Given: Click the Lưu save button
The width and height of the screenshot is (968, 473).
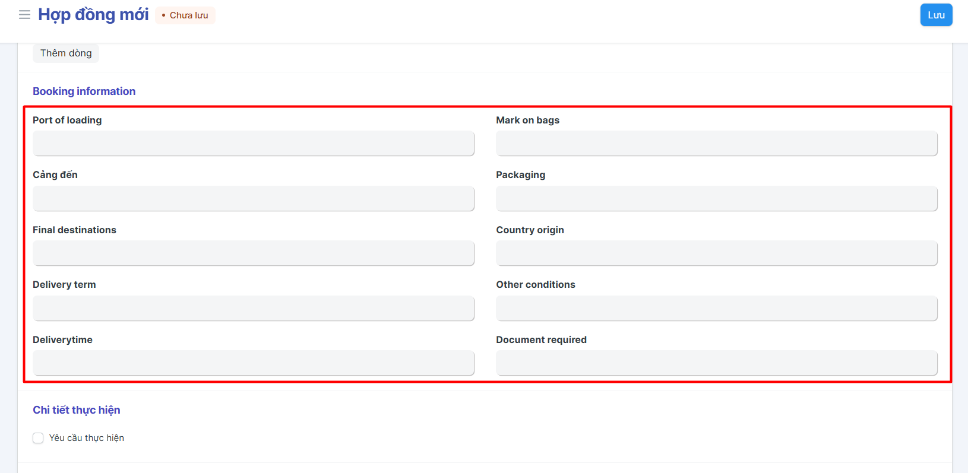Looking at the screenshot, I should (936, 15).
